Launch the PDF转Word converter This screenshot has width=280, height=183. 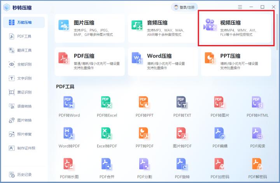[x=69, y=107]
